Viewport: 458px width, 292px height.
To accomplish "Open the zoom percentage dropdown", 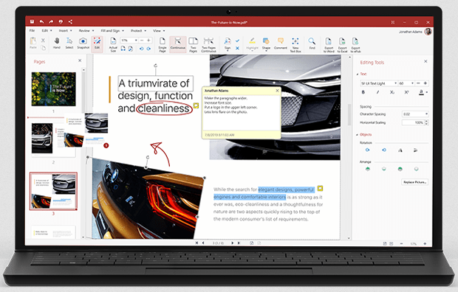I will pyautogui.click(x=136, y=41).
